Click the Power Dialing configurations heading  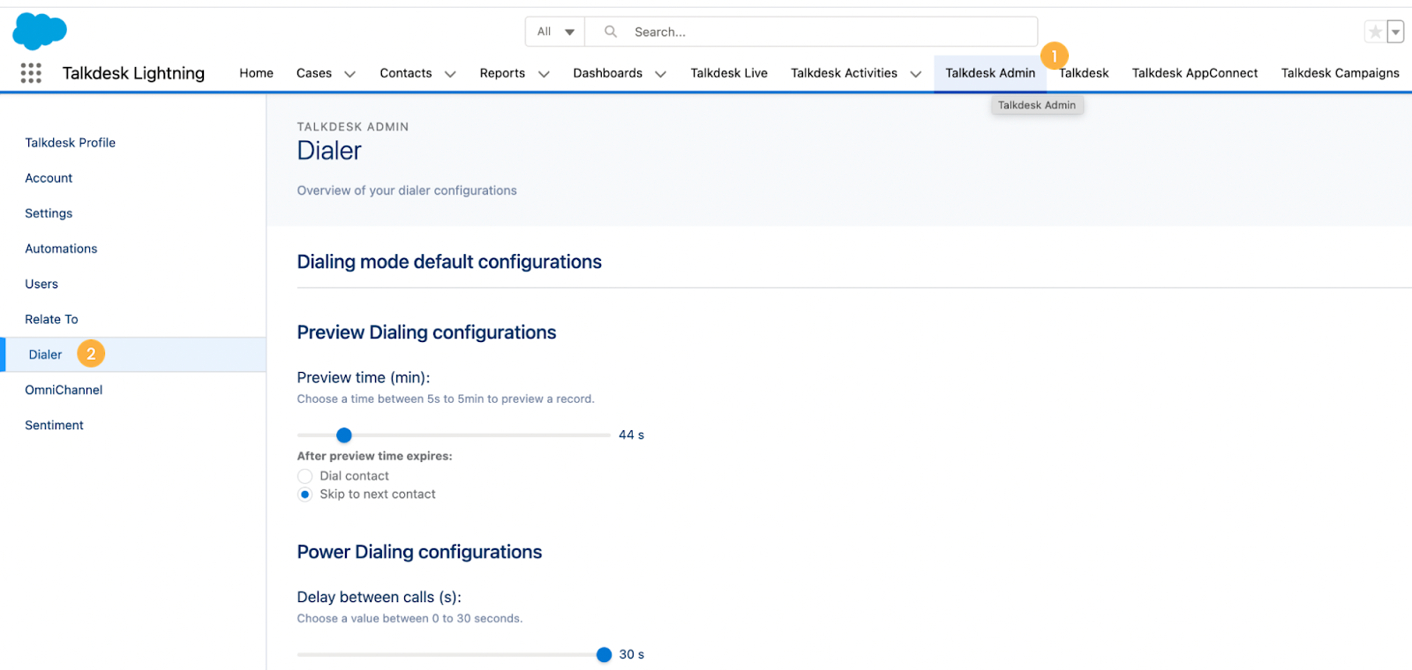419,552
